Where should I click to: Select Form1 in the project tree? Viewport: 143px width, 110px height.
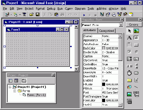(x=36, y=95)
